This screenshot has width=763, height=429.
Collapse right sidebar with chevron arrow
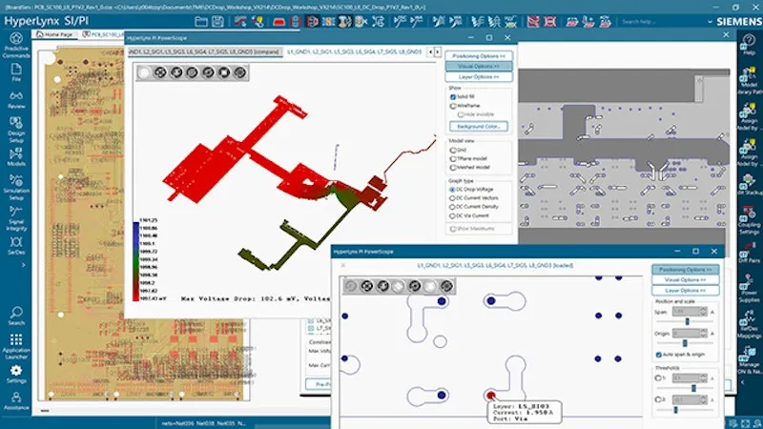click(x=743, y=382)
